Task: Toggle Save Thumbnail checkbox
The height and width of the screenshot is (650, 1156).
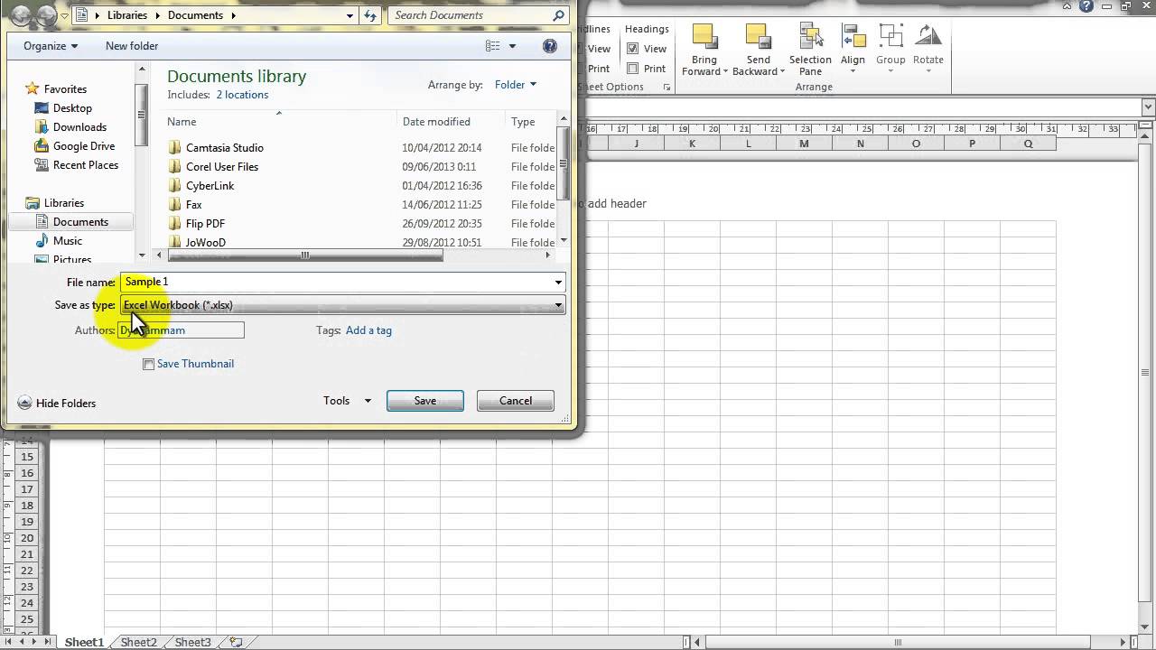Action: pos(149,365)
